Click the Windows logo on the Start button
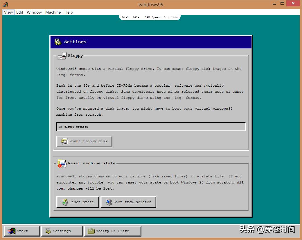Screen dimensions: 302x240 coord(12,231)
